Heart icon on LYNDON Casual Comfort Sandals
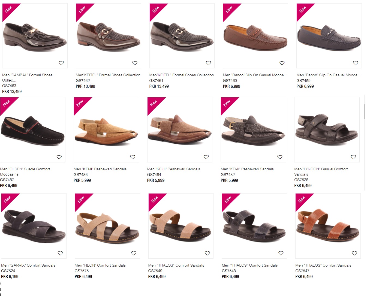367x296 pixels. click(x=354, y=157)
